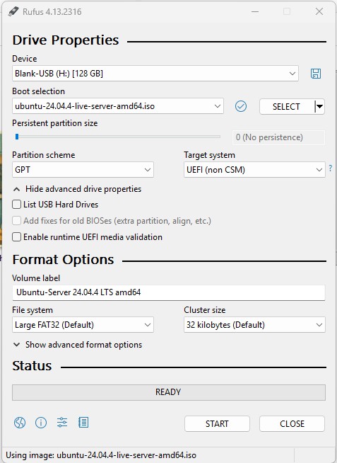The width and height of the screenshot is (337, 463).
Task: Enable List USB Hard Drives checkbox
Action: coord(16,205)
